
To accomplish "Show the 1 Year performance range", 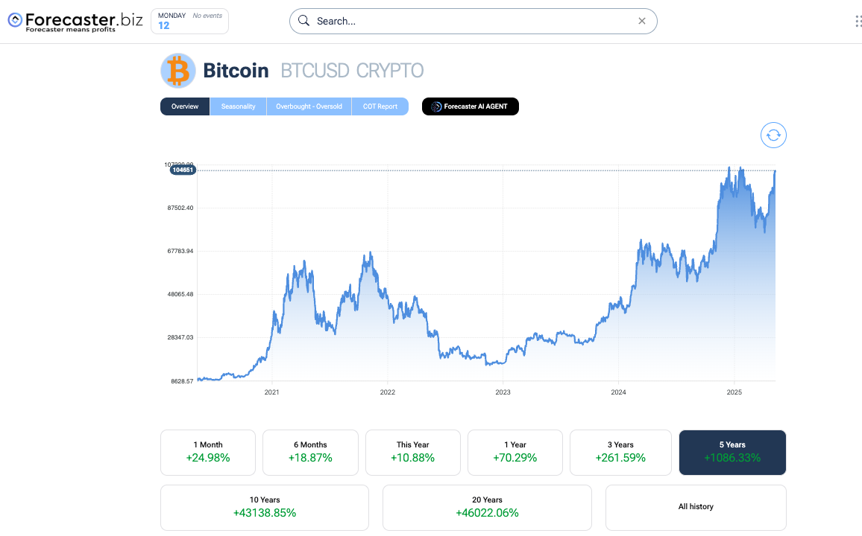I will (x=515, y=452).
